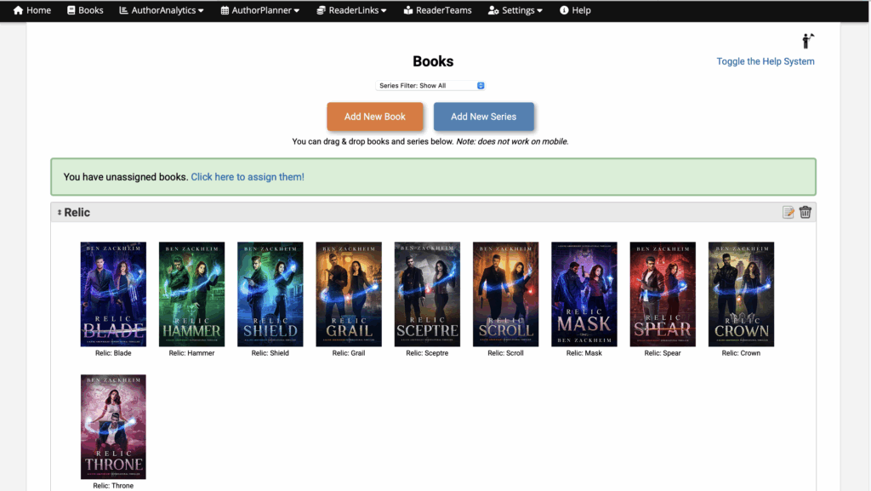Click the link to assign unassigned books
Screen dimensions: 871x491
[247, 176]
